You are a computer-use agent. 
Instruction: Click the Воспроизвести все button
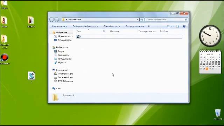[x=135, y=26]
